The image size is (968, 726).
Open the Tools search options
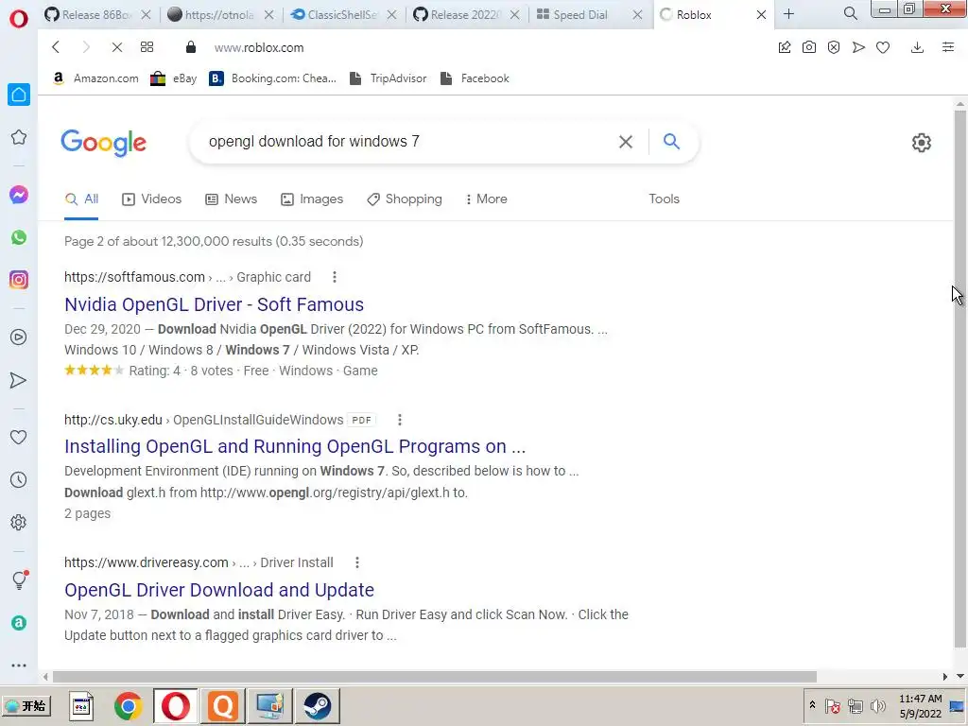(x=664, y=199)
